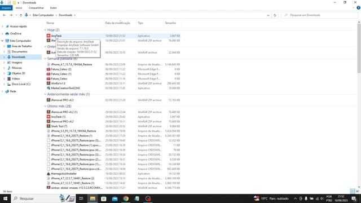The width and height of the screenshot is (361, 203).
Task: Click Downloads in the address breadcrumb
Action: click(x=65, y=15)
